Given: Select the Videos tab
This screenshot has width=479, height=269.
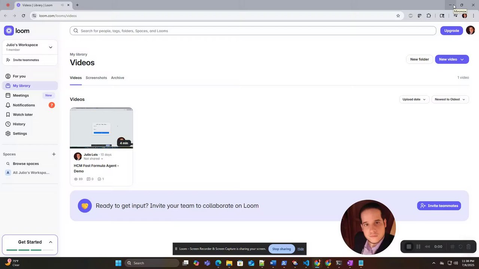Looking at the screenshot, I should pos(76,78).
